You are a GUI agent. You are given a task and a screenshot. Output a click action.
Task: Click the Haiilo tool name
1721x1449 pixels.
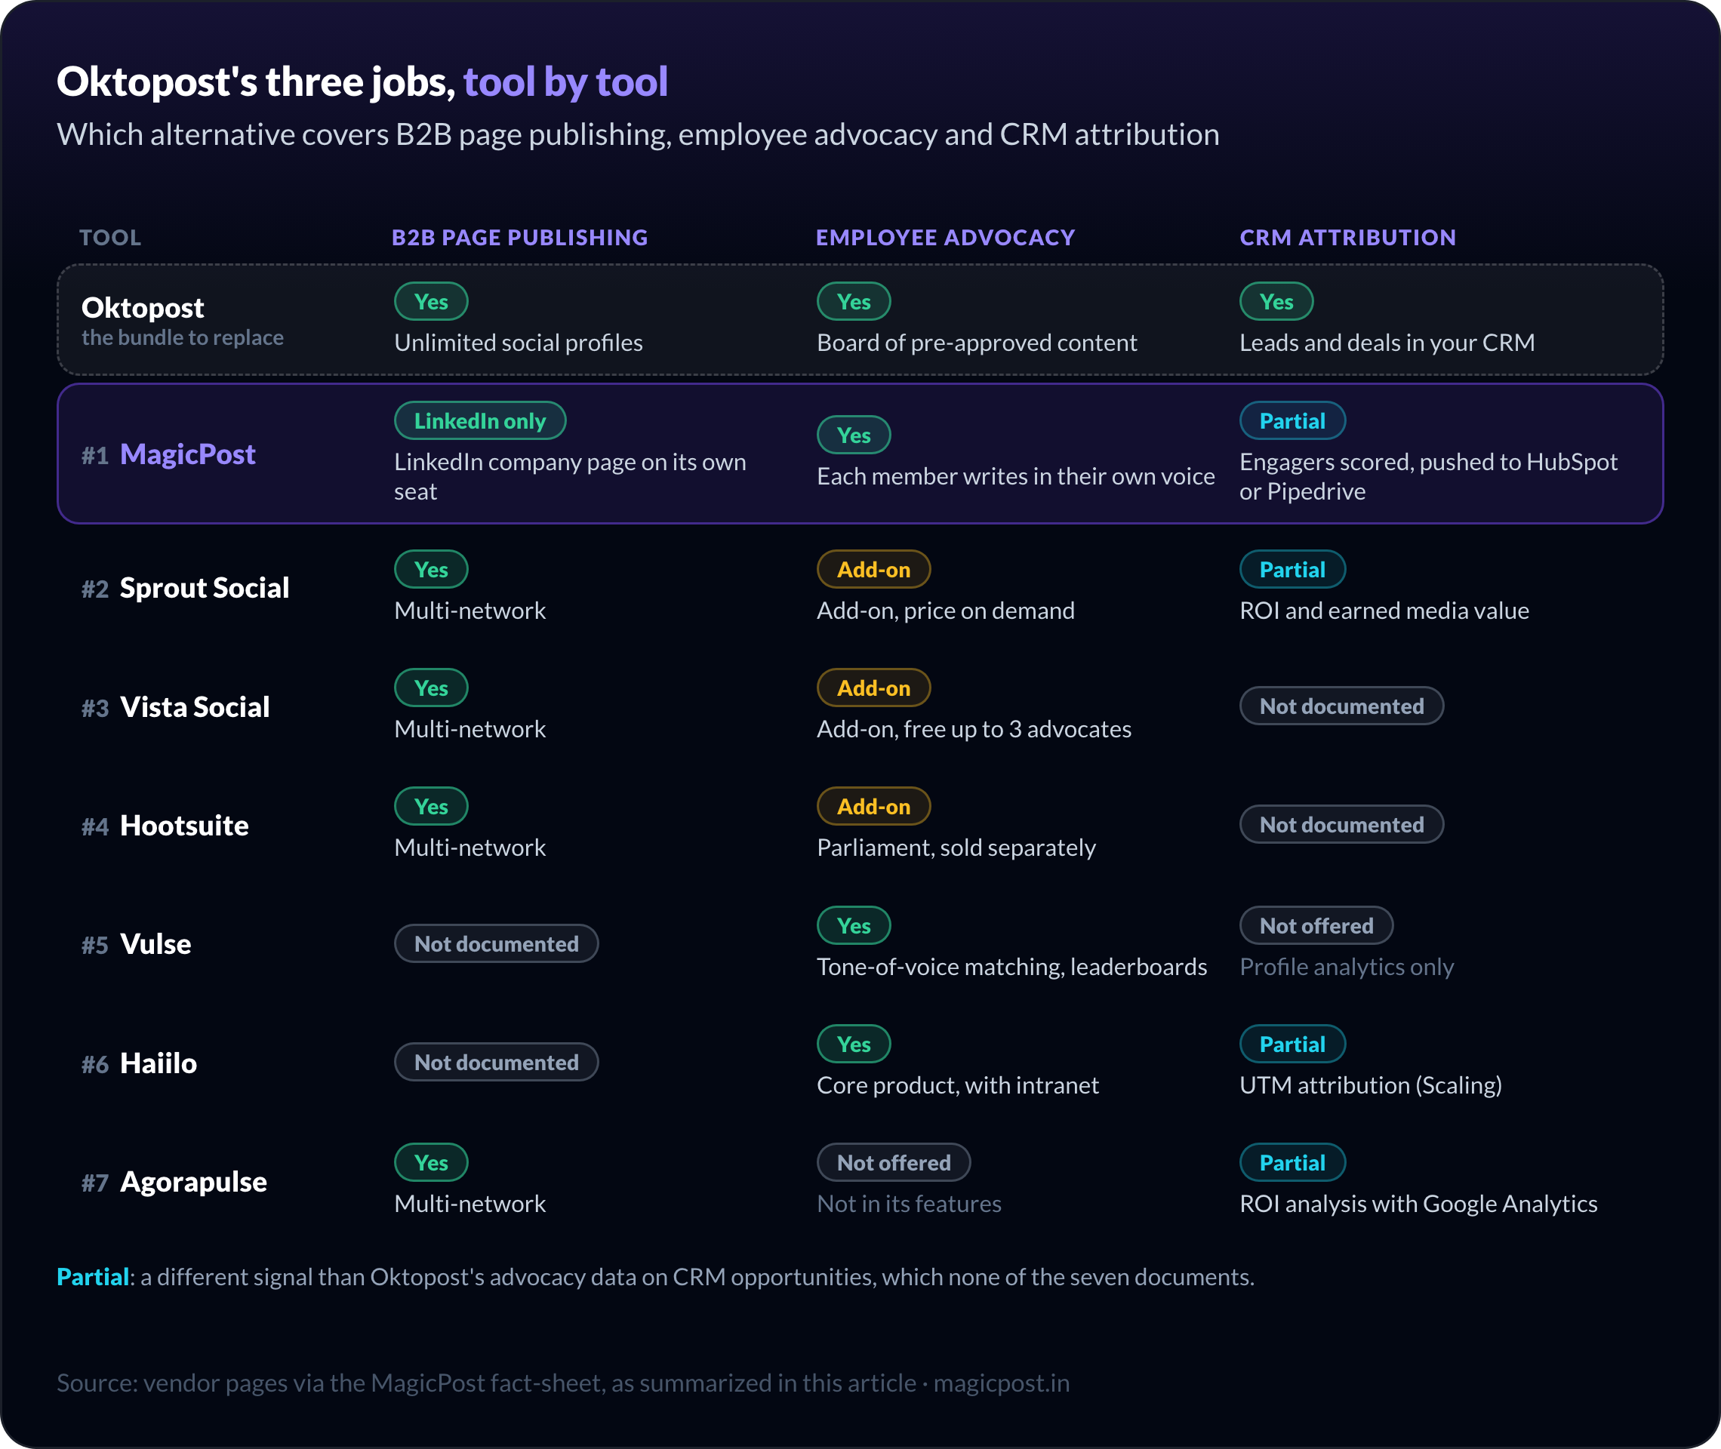pos(159,1063)
